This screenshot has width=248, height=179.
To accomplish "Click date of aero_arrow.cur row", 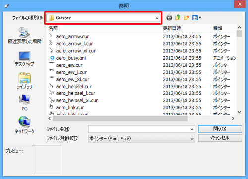I will click(182, 36).
